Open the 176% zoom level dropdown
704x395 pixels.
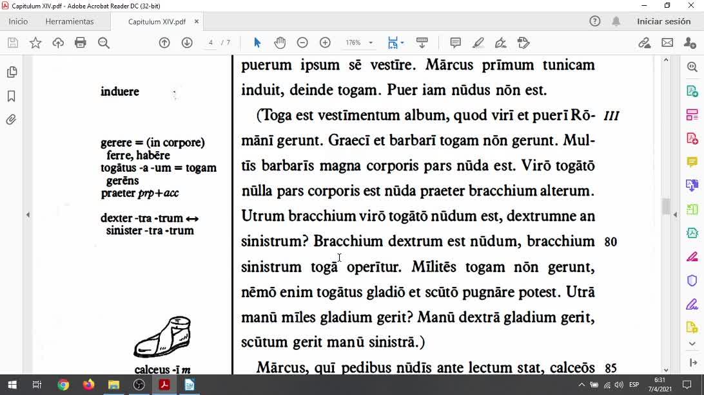371,42
